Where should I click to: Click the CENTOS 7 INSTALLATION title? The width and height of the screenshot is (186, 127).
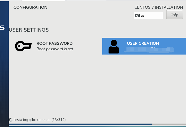tap(159, 7)
